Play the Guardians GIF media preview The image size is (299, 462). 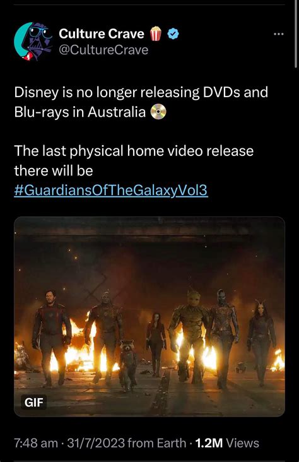tap(149, 317)
